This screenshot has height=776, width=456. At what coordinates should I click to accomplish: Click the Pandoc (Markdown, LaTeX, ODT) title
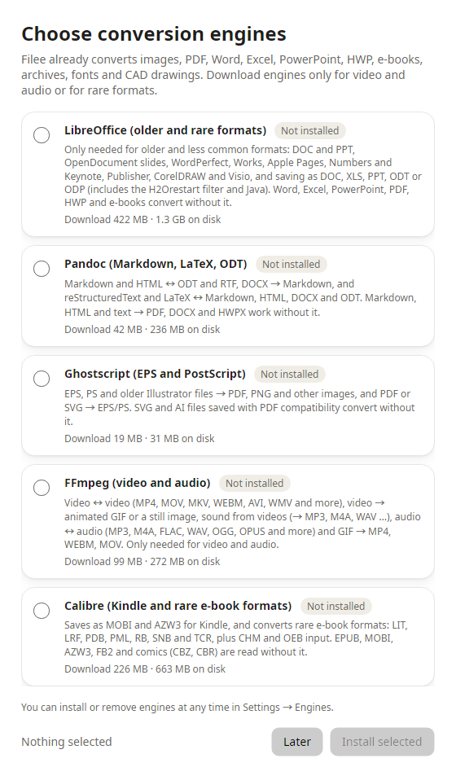coord(156,264)
